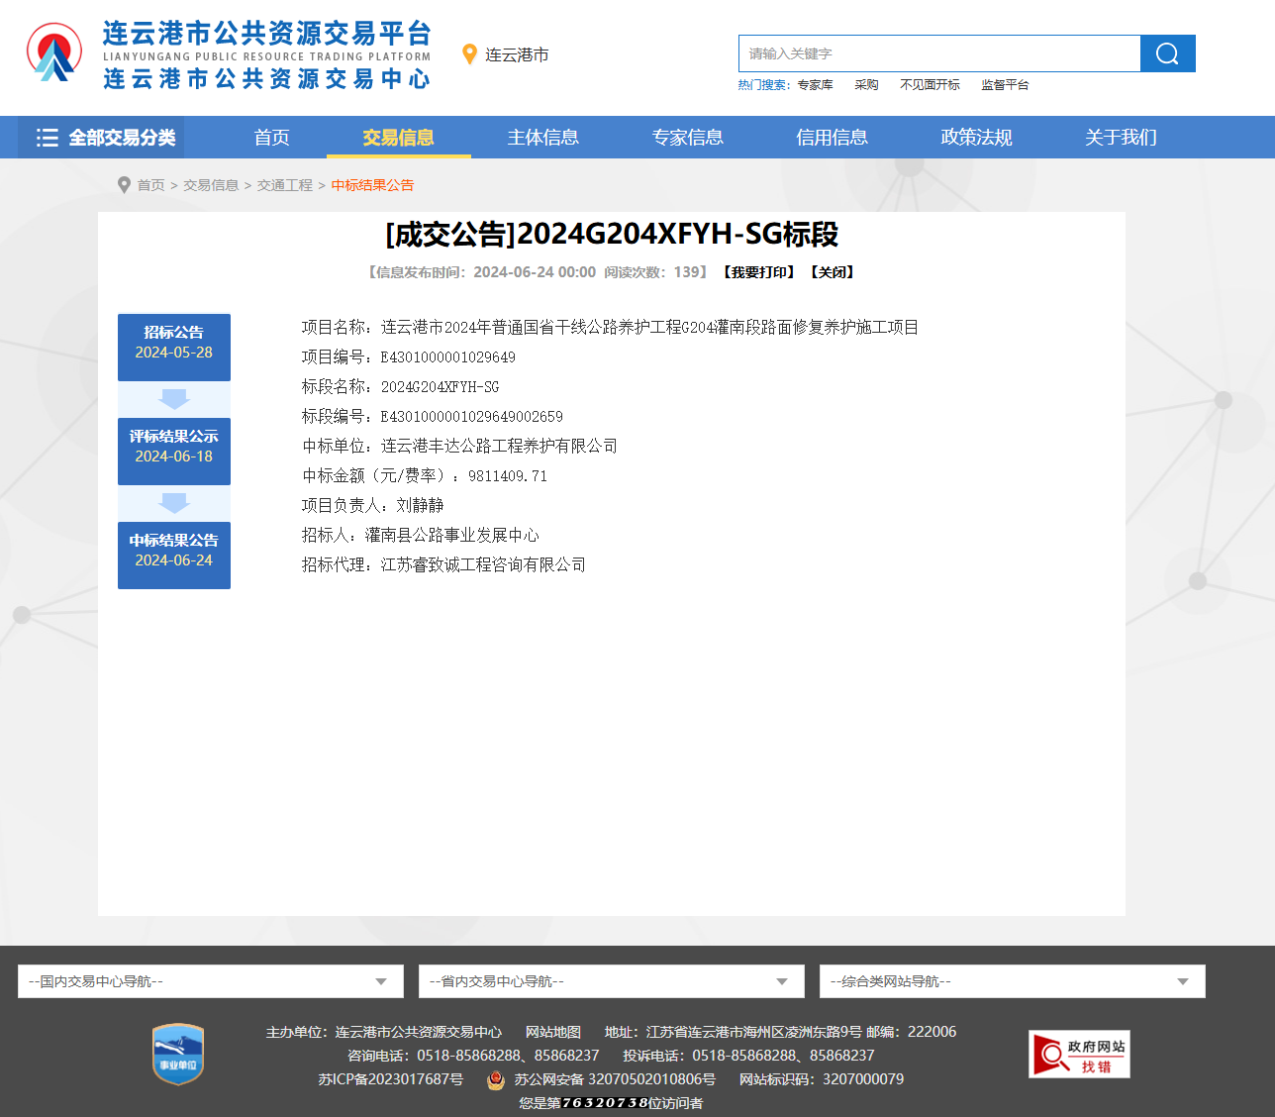The width and height of the screenshot is (1275, 1117).
Task: View the 评标结果公示 2024-06-18 step
Action: pyautogui.click(x=174, y=451)
